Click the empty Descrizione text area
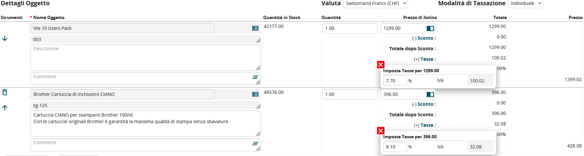 [145, 57]
